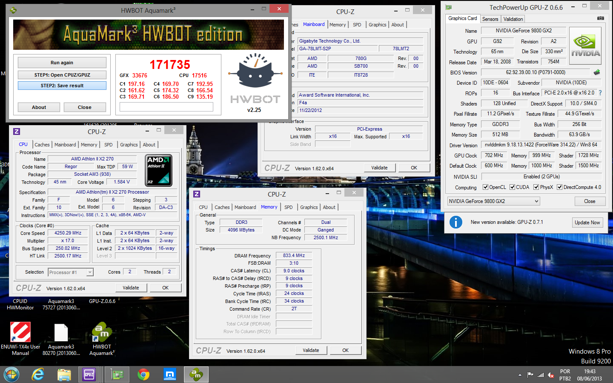
Task: Click the Action Center flag tray icon
Action: coord(530,375)
